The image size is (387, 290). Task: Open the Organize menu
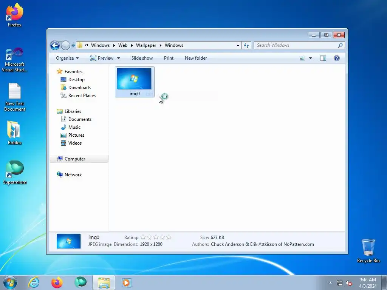coord(67,58)
